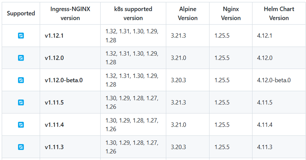Click the supported sync icon for v1.12.1
This screenshot has height=160, width=306.
click(21, 35)
